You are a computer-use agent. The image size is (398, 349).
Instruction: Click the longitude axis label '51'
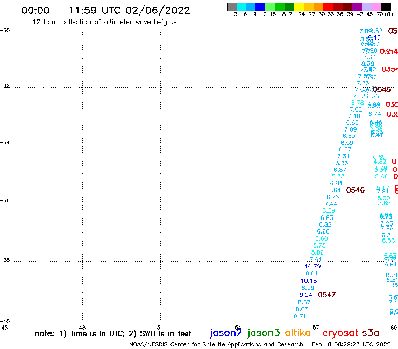(160, 328)
